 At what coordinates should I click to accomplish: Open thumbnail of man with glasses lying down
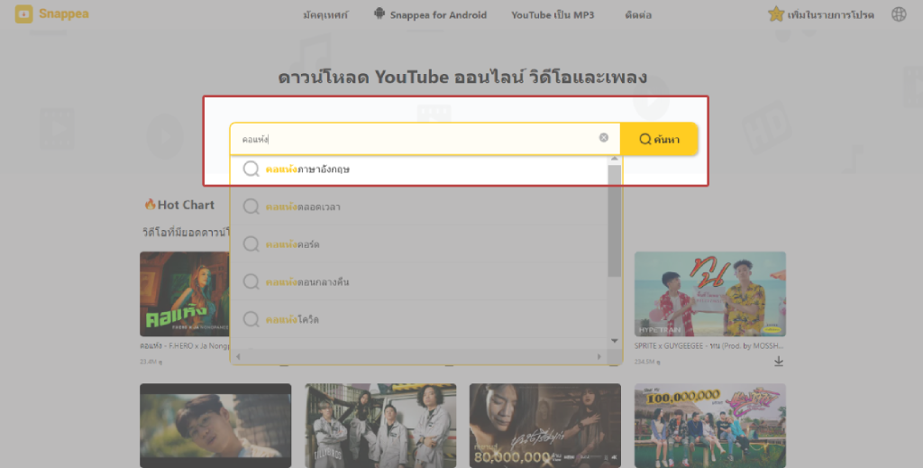click(x=215, y=426)
